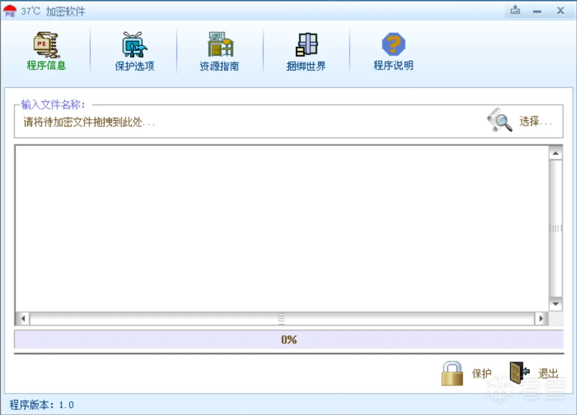Click the 捆绑世界 window-blocks icon
The image size is (577, 415).
[306, 45]
